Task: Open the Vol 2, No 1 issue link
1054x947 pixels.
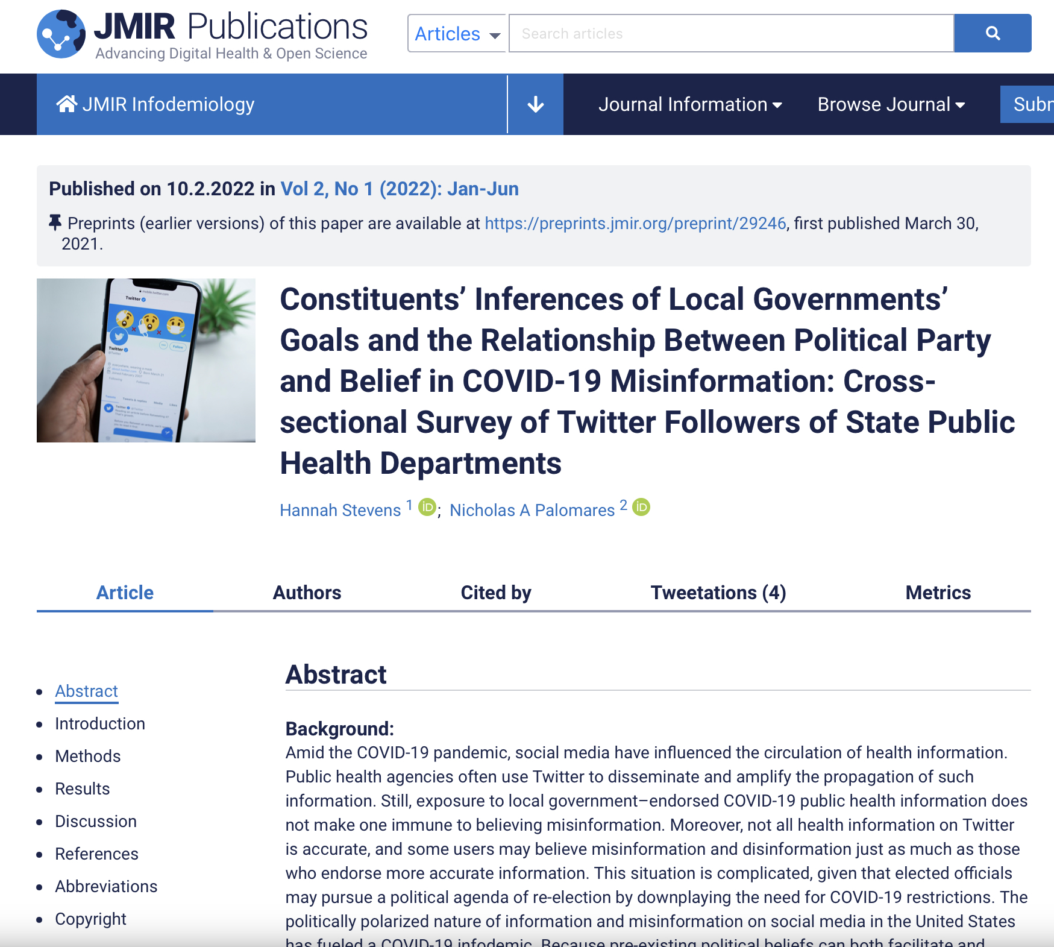Action: 400,189
